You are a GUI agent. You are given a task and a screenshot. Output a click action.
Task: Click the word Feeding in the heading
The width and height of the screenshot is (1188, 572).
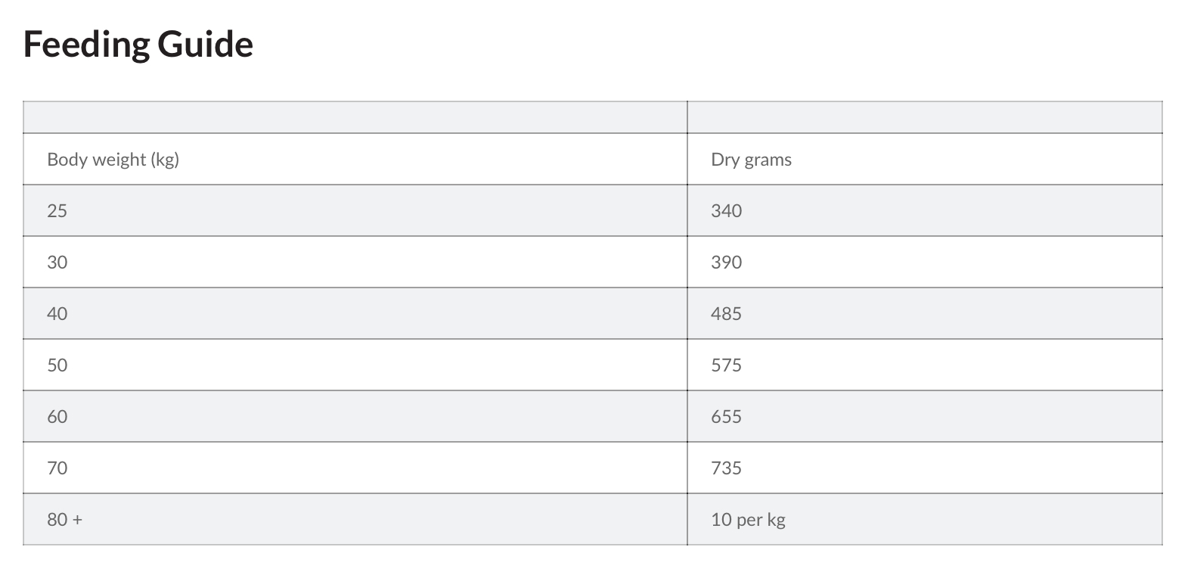click(87, 44)
